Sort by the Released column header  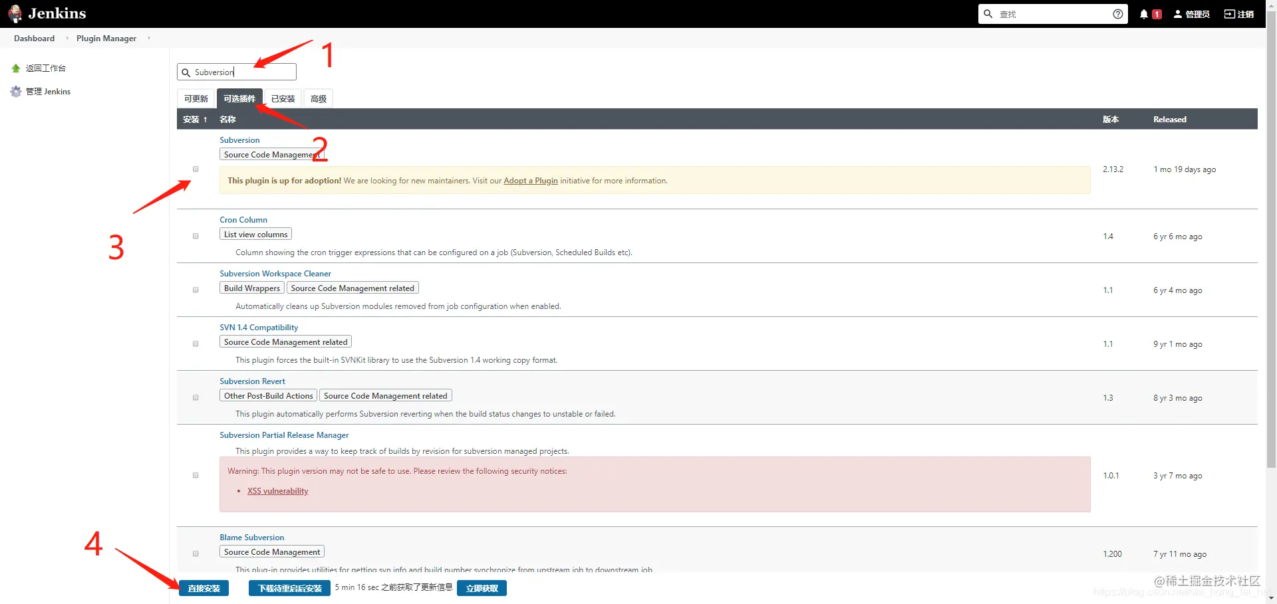coord(1170,120)
